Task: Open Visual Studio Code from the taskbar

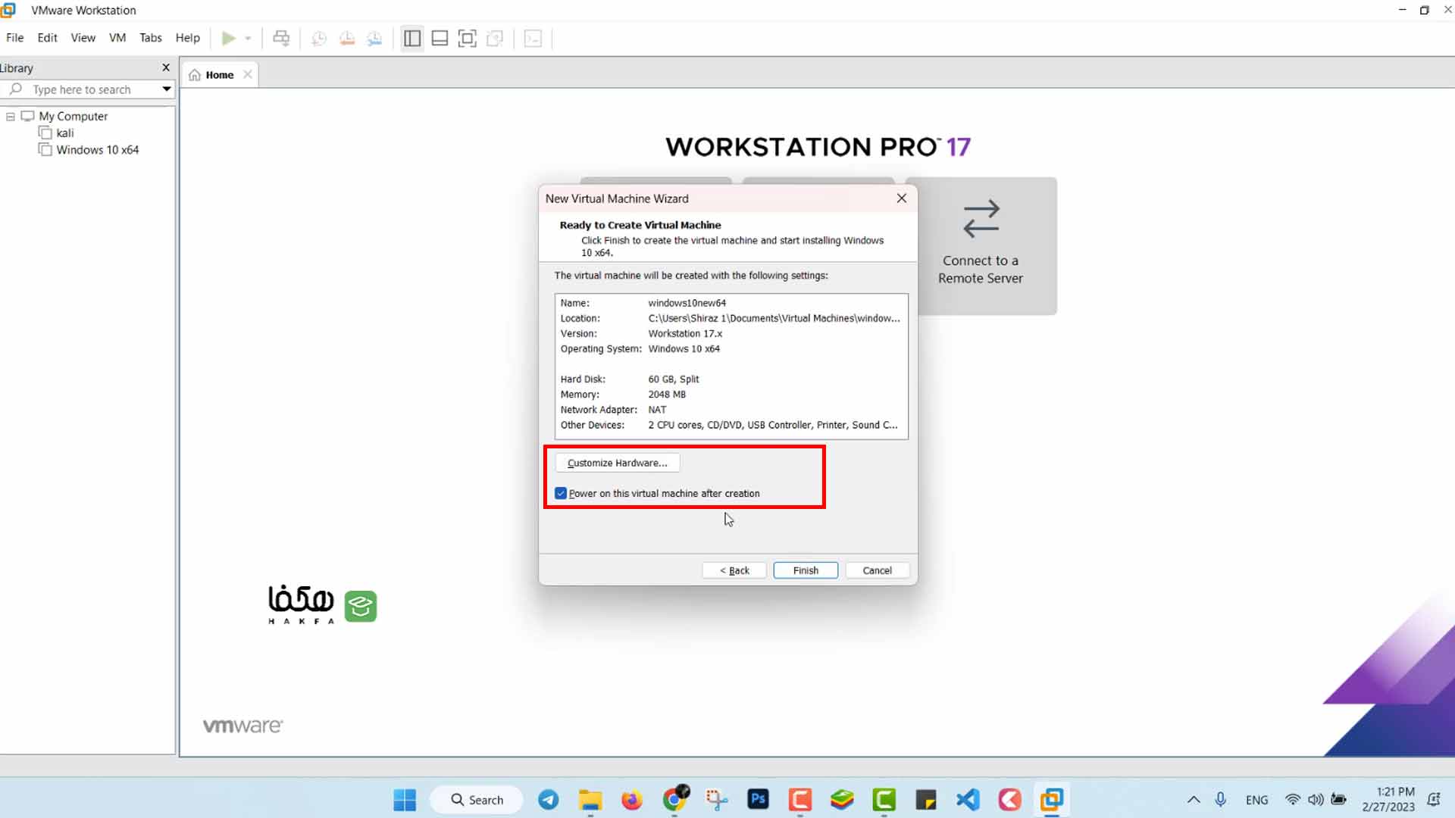Action: (x=968, y=800)
